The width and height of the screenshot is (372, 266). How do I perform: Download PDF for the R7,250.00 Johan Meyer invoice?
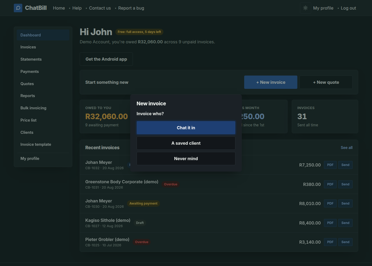coord(330,165)
